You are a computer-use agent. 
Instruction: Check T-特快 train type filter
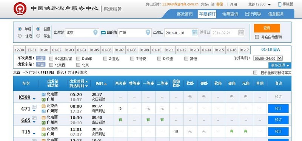coord(132,59)
